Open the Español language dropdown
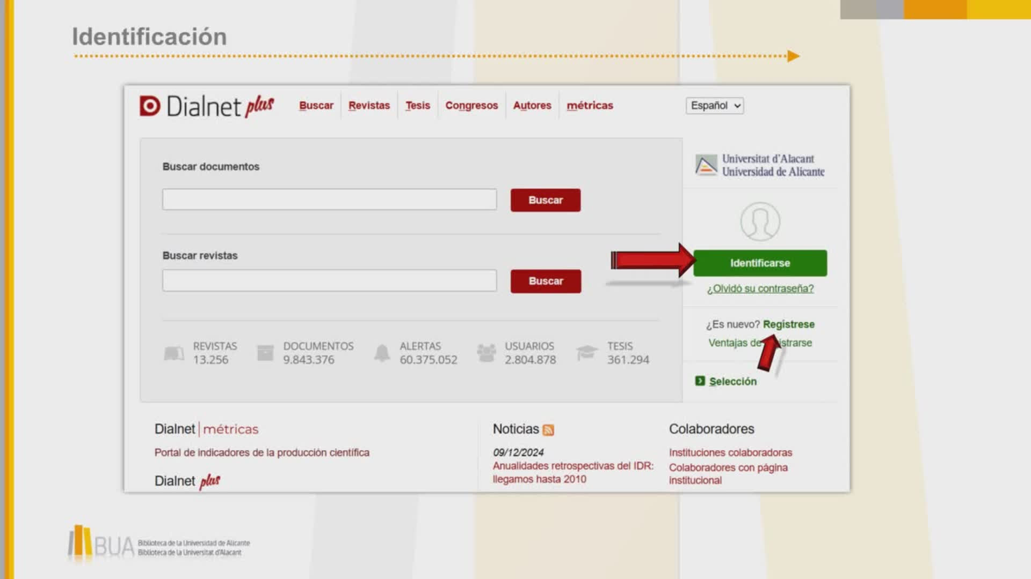Image resolution: width=1031 pixels, height=579 pixels. (714, 106)
